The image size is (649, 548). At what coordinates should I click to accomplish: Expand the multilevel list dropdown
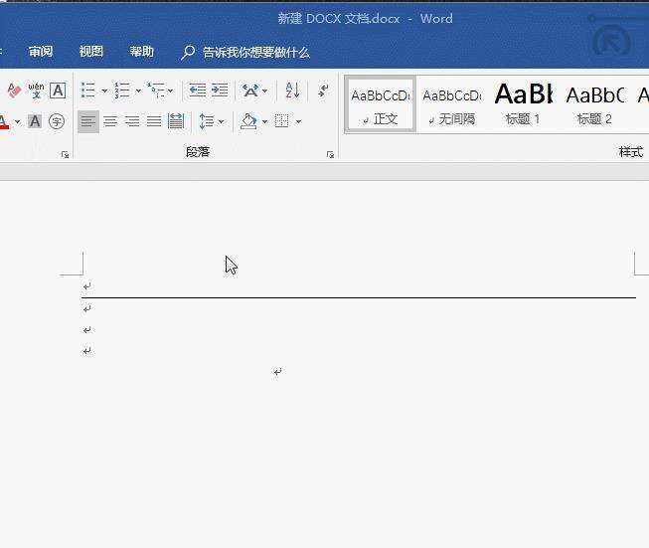[171, 91]
